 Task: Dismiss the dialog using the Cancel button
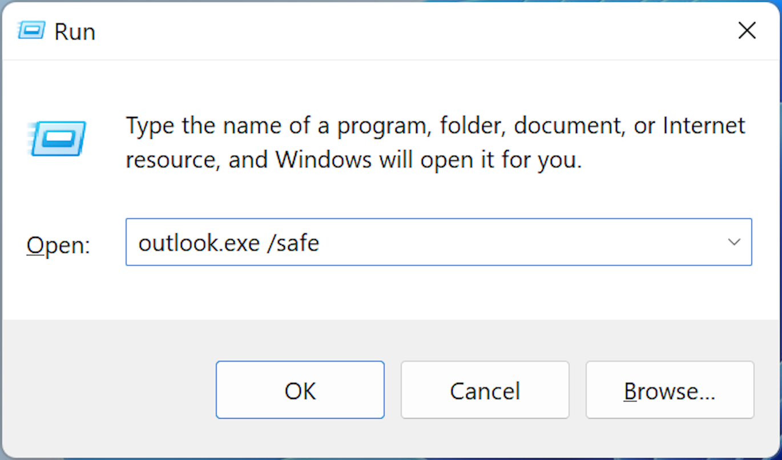(485, 390)
